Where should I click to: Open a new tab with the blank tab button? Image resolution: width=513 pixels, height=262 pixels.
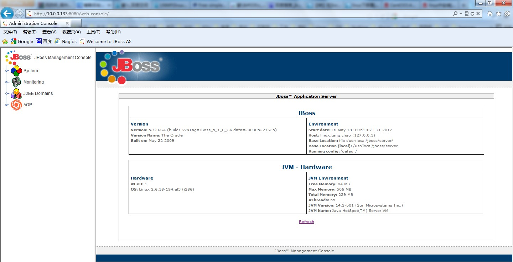(76, 23)
